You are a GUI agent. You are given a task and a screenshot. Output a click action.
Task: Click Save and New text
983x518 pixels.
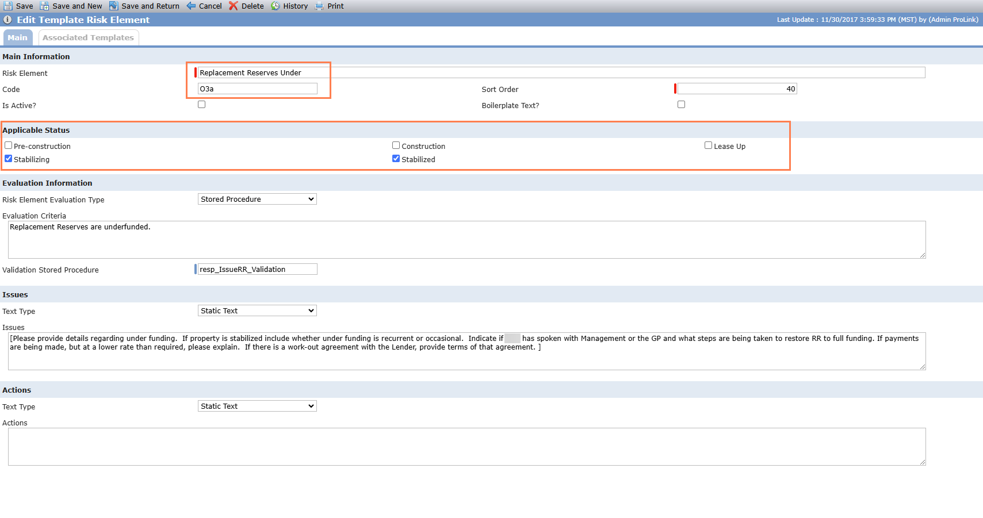(77, 6)
